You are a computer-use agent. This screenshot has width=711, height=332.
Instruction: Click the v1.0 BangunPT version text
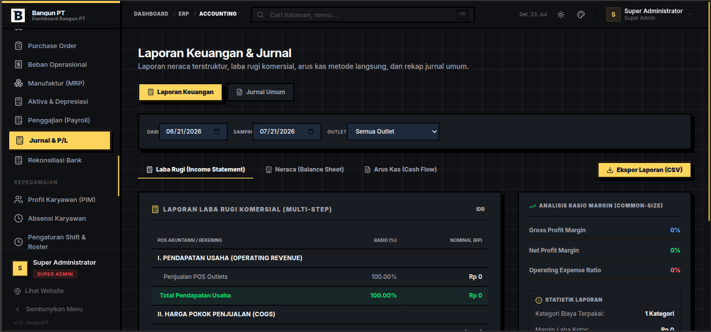coord(31,322)
